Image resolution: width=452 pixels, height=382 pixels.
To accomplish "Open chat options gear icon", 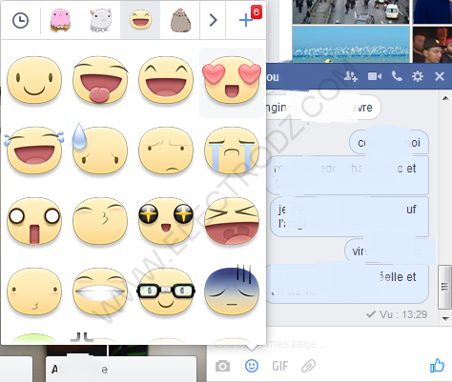I will tap(418, 76).
